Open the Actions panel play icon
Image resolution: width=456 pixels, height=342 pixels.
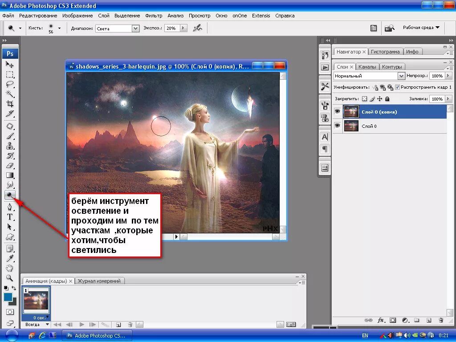tap(325, 68)
